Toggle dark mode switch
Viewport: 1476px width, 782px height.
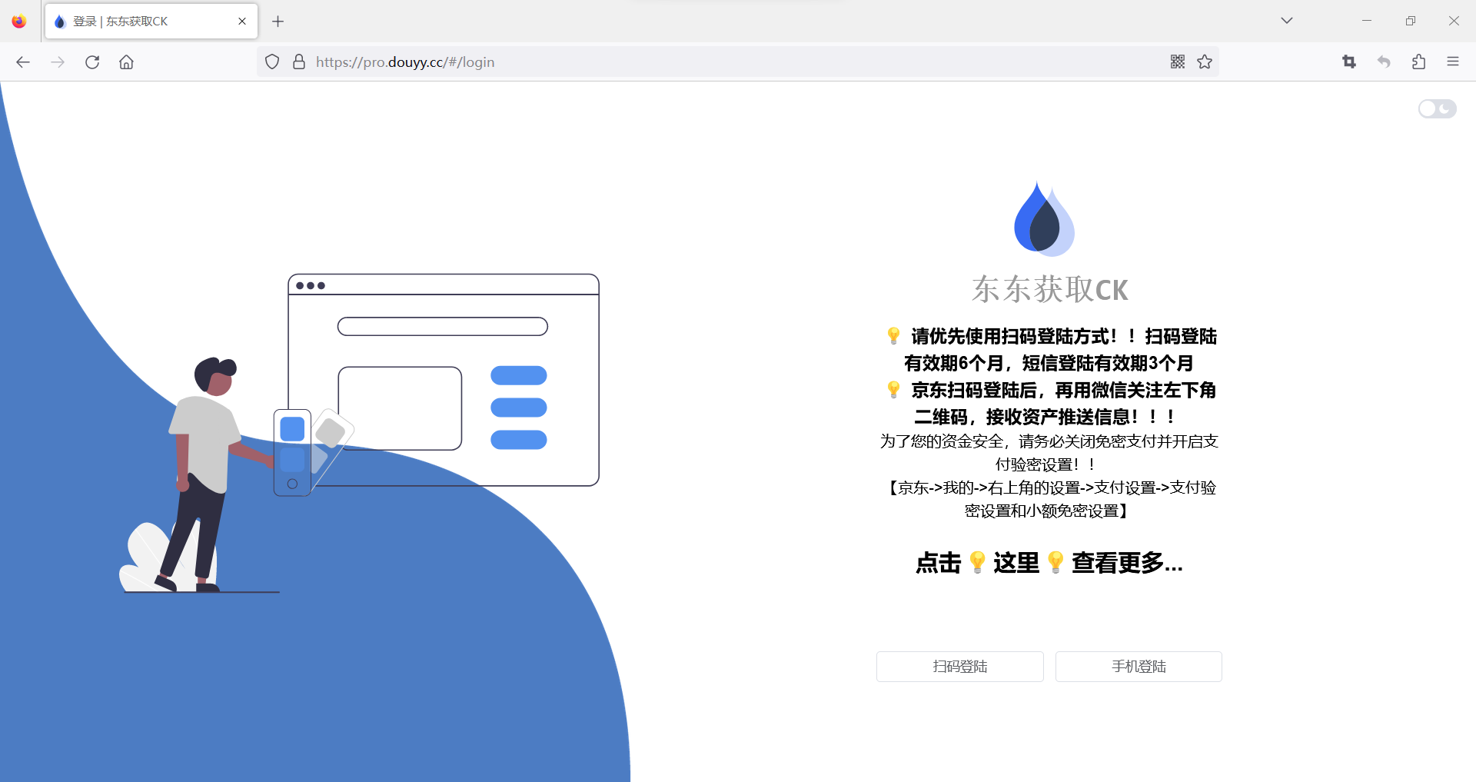tap(1437, 109)
